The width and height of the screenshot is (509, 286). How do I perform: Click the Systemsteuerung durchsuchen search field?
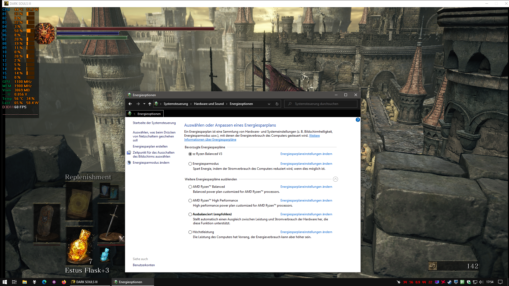321,104
